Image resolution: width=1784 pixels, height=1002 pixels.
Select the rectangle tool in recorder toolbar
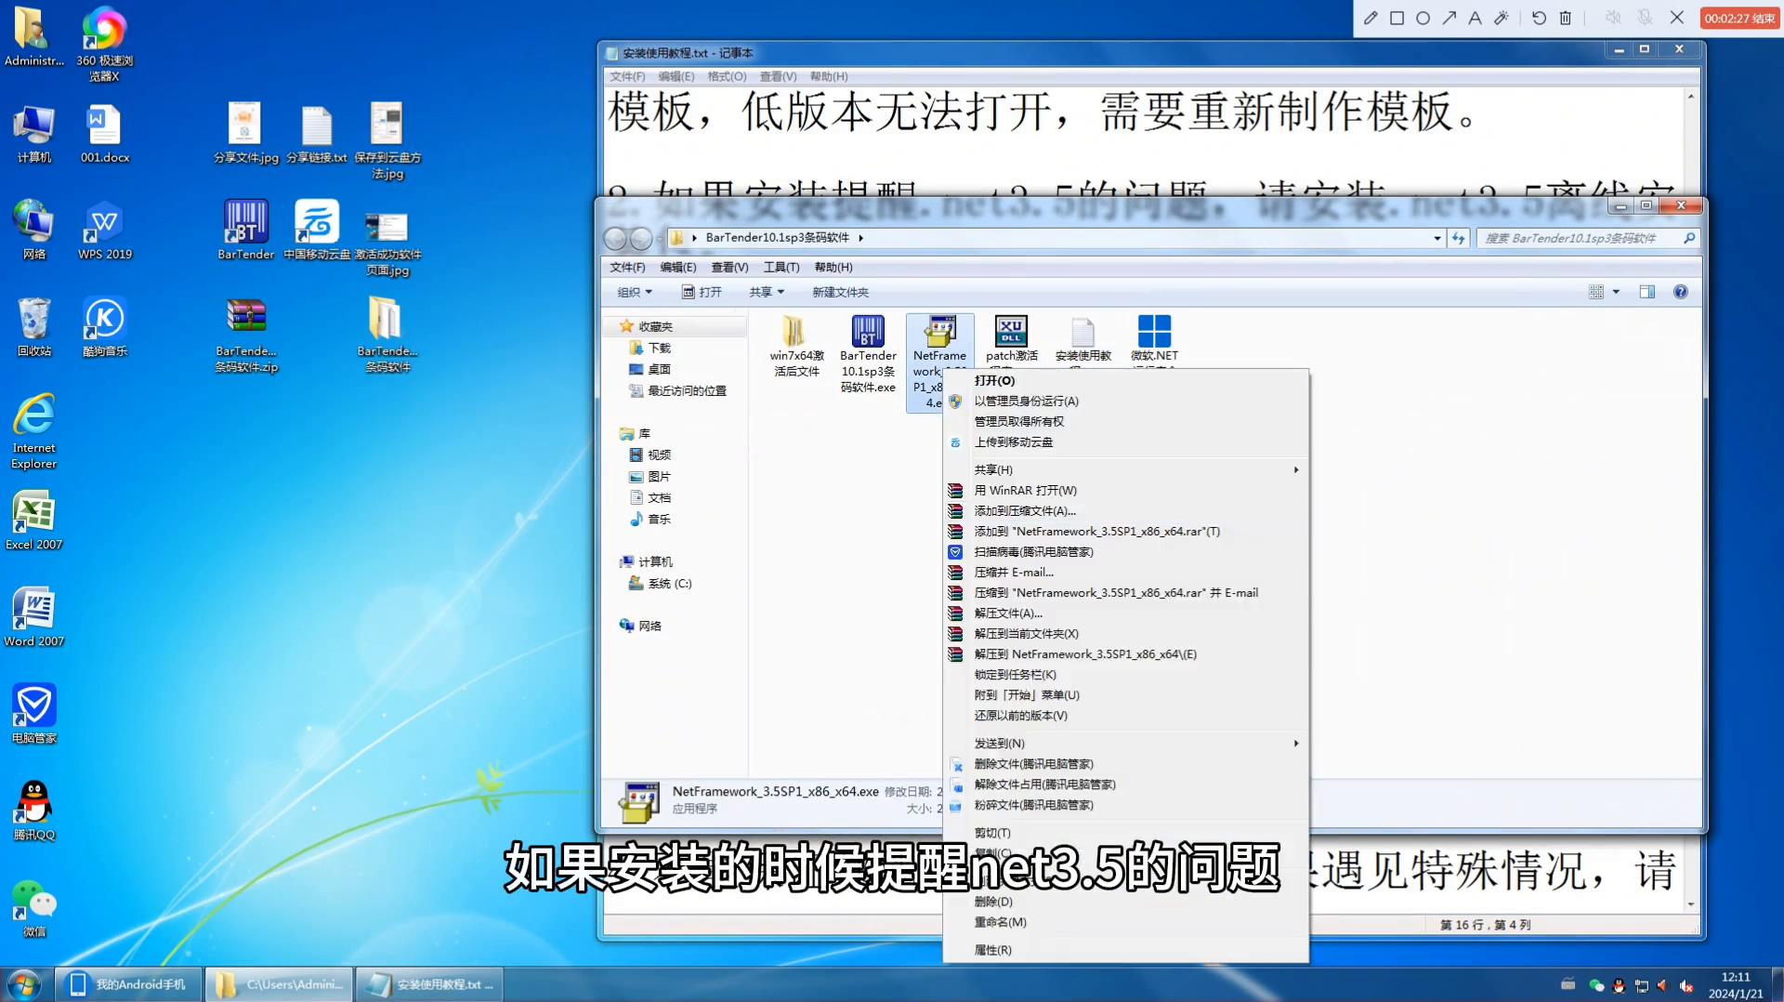[x=1397, y=18]
